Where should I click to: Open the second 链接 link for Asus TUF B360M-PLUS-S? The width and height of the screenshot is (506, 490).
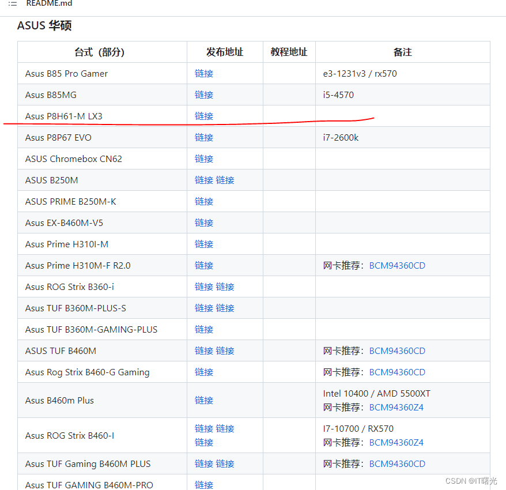coord(225,308)
